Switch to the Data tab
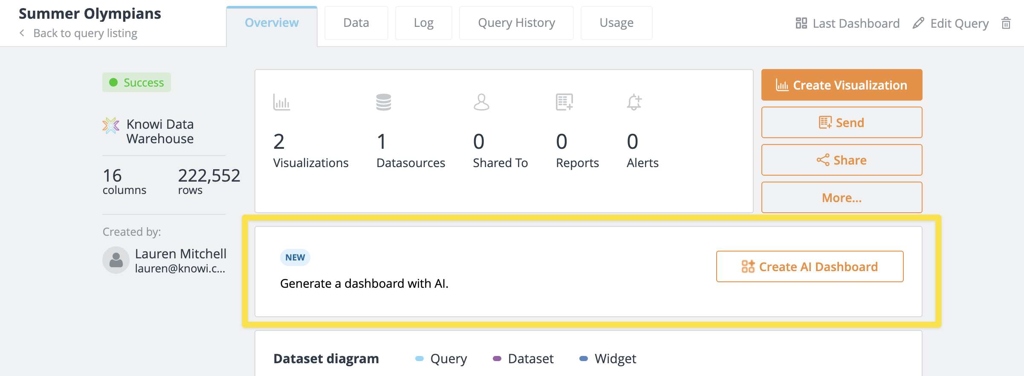1024x376 pixels. (356, 23)
